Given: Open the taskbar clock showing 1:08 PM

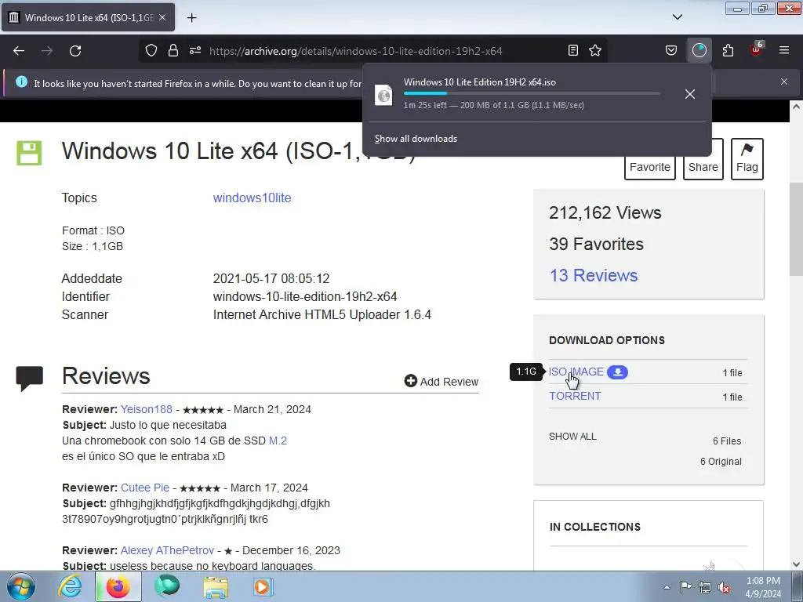Looking at the screenshot, I should tap(763, 587).
